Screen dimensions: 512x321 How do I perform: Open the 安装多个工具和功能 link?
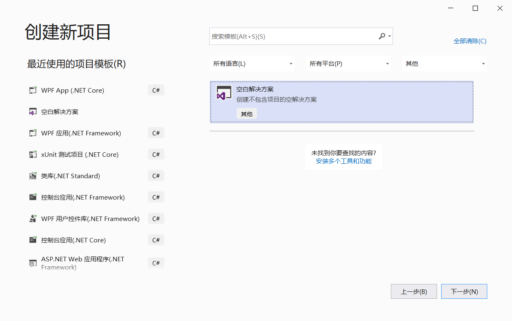click(344, 161)
